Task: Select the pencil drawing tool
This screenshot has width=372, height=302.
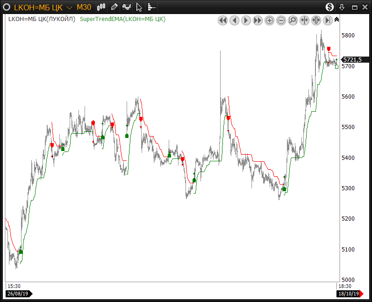Action: point(114,7)
